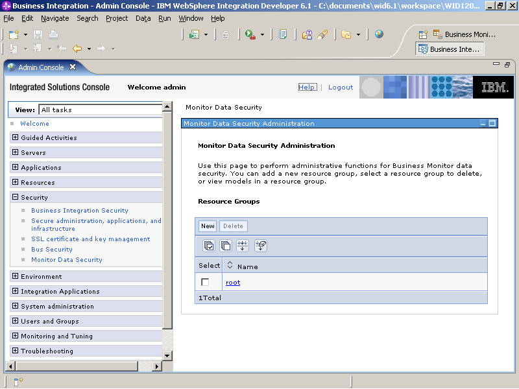Expand the System administration section
The height and width of the screenshot is (389, 519).
15,305
